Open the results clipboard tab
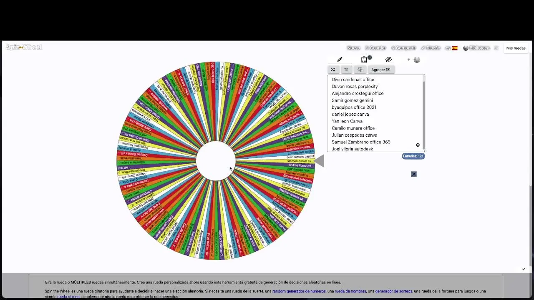The height and width of the screenshot is (300, 534). (365, 60)
